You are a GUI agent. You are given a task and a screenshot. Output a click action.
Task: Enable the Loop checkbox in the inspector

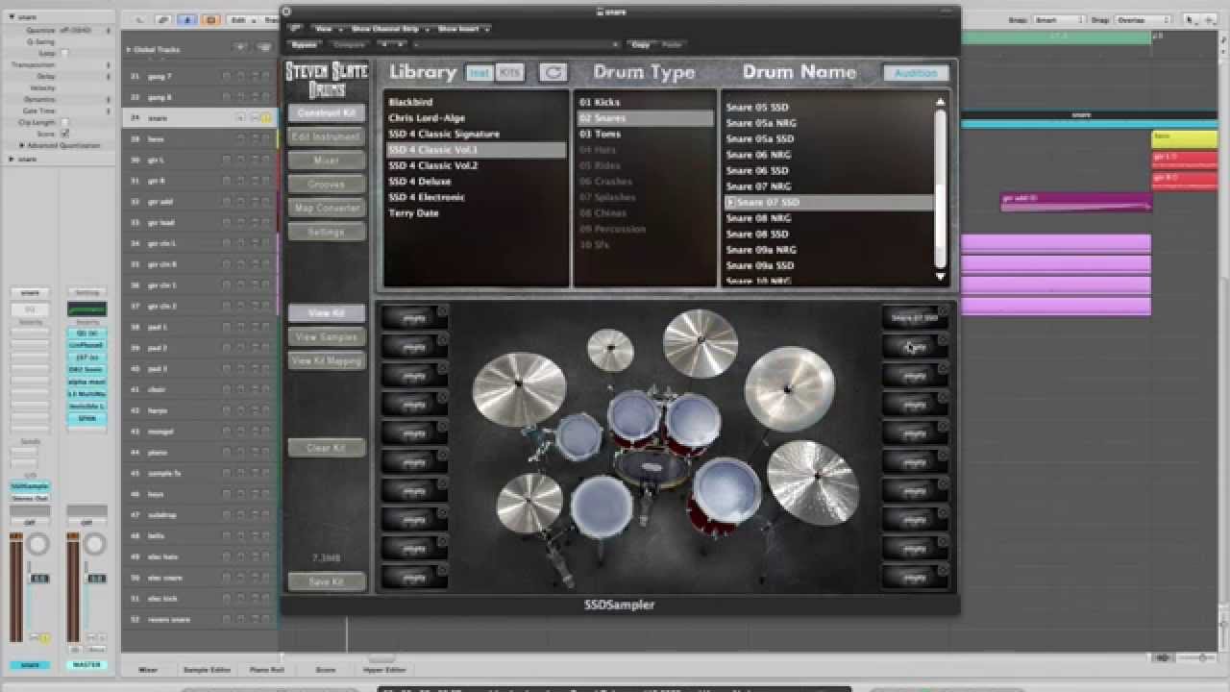(x=64, y=53)
